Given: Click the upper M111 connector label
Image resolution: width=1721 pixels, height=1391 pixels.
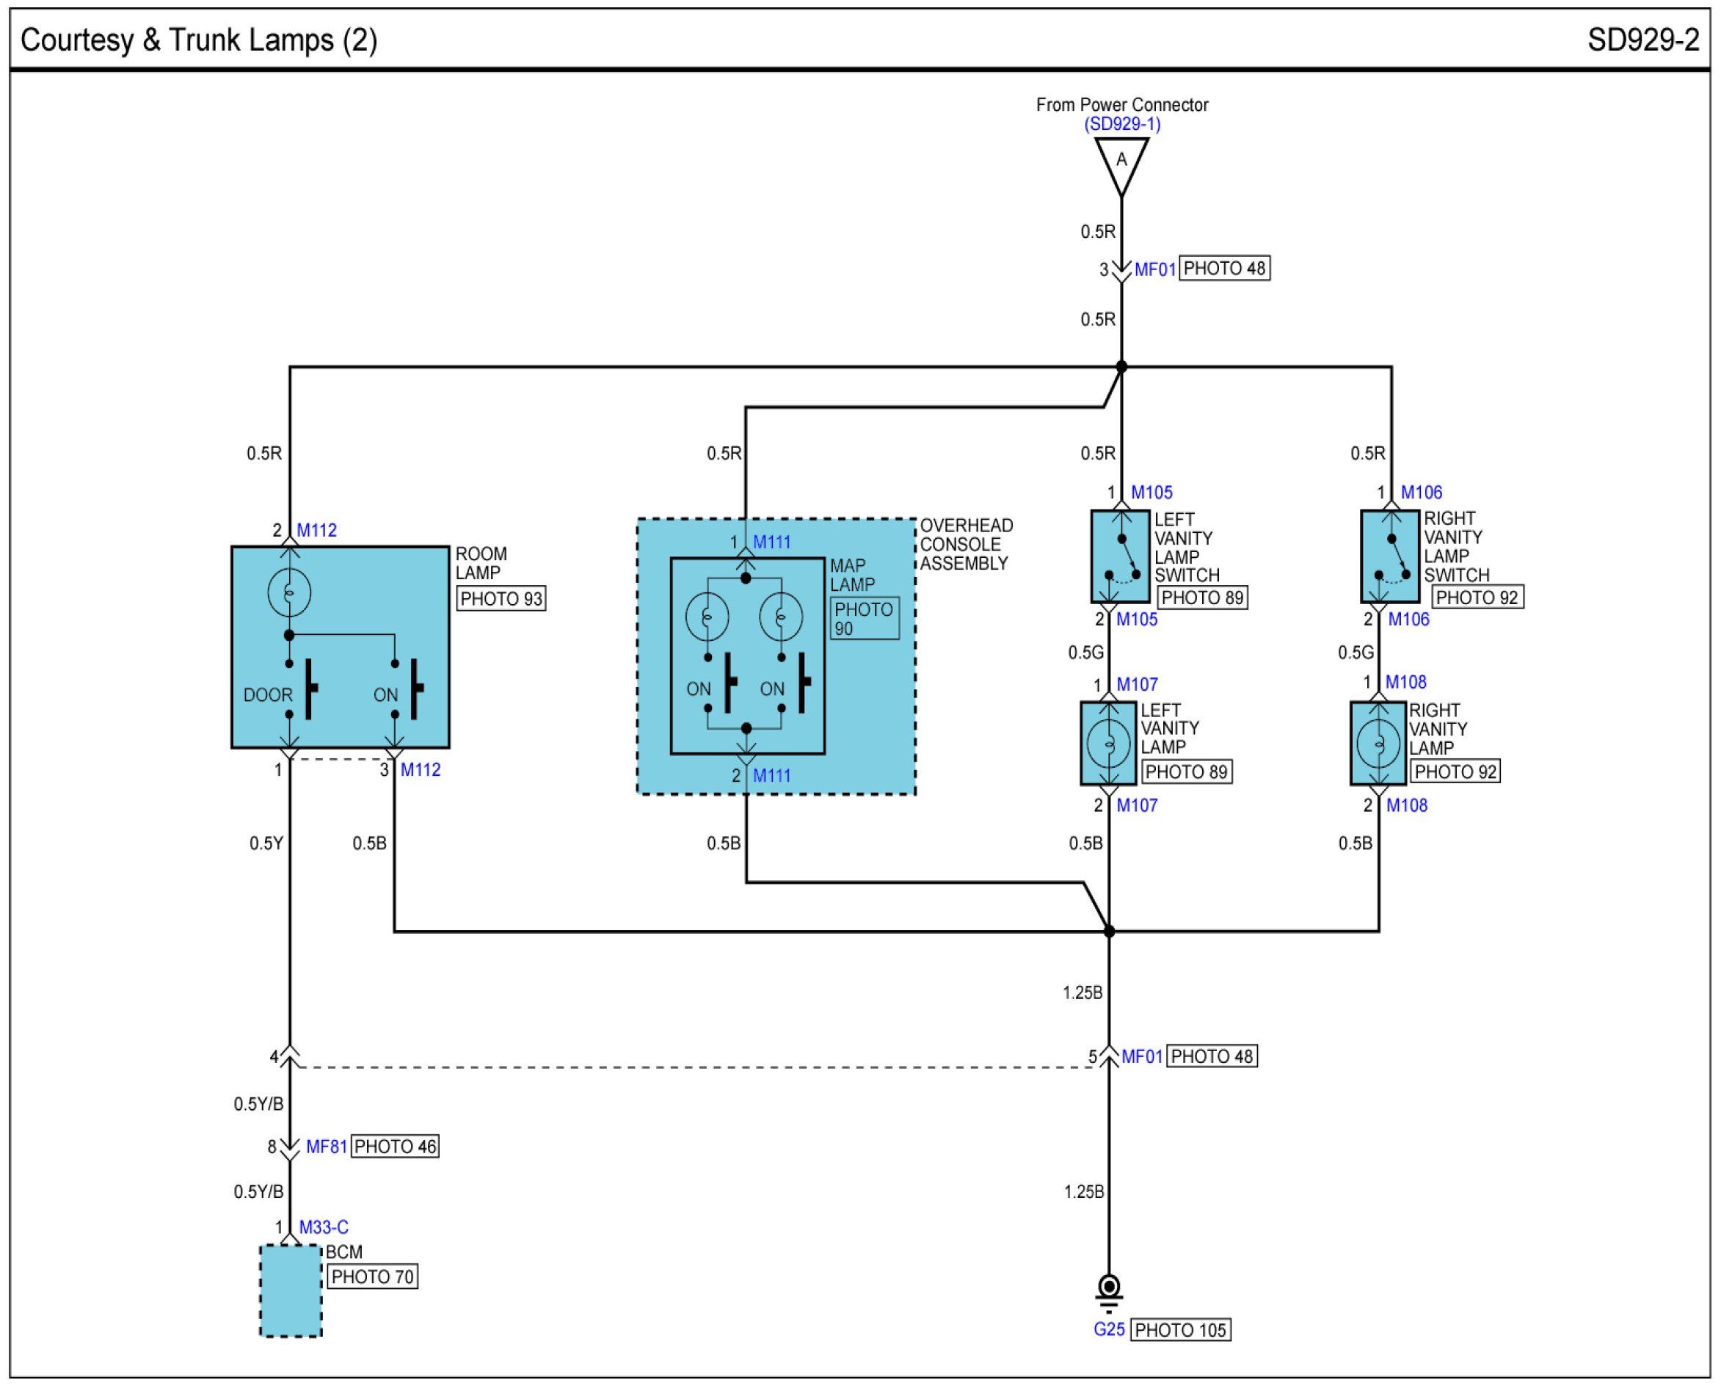Looking at the screenshot, I should point(771,542).
